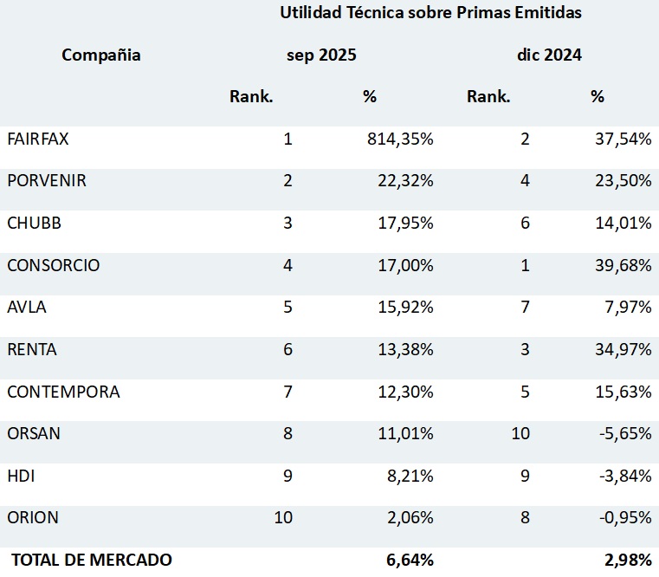Click the 'Utilidad Técnica sobre Primas Emitidas' title

pos(430,13)
